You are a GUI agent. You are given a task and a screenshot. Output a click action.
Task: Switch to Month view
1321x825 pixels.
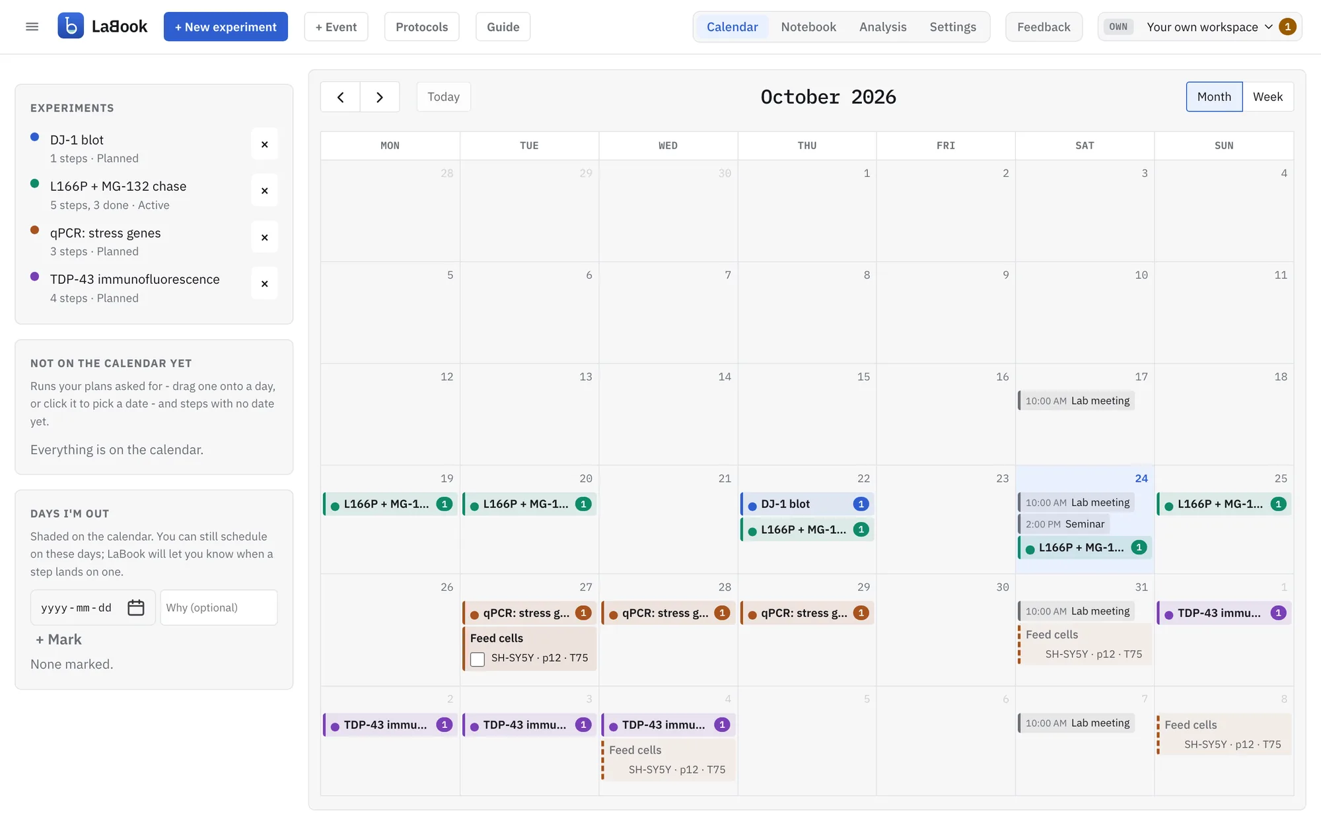pos(1214,97)
